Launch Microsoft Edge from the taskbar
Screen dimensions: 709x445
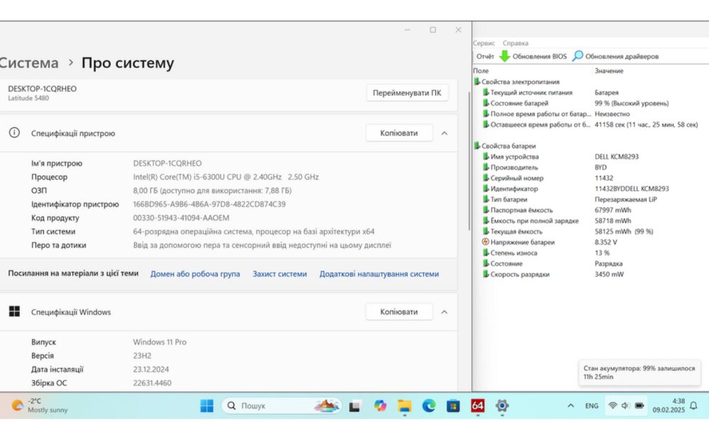point(429,406)
